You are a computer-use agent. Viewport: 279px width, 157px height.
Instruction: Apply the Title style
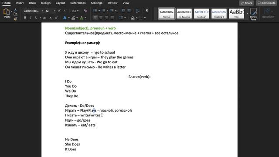pyautogui.click(x=236, y=14)
